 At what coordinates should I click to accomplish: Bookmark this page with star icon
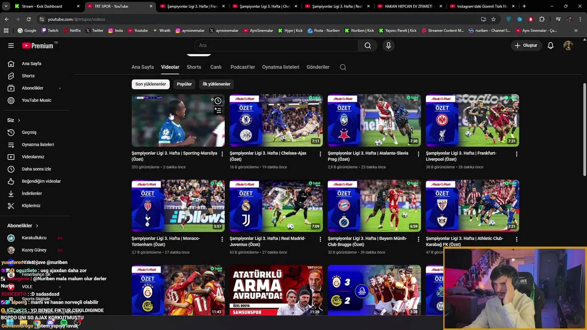(493, 19)
